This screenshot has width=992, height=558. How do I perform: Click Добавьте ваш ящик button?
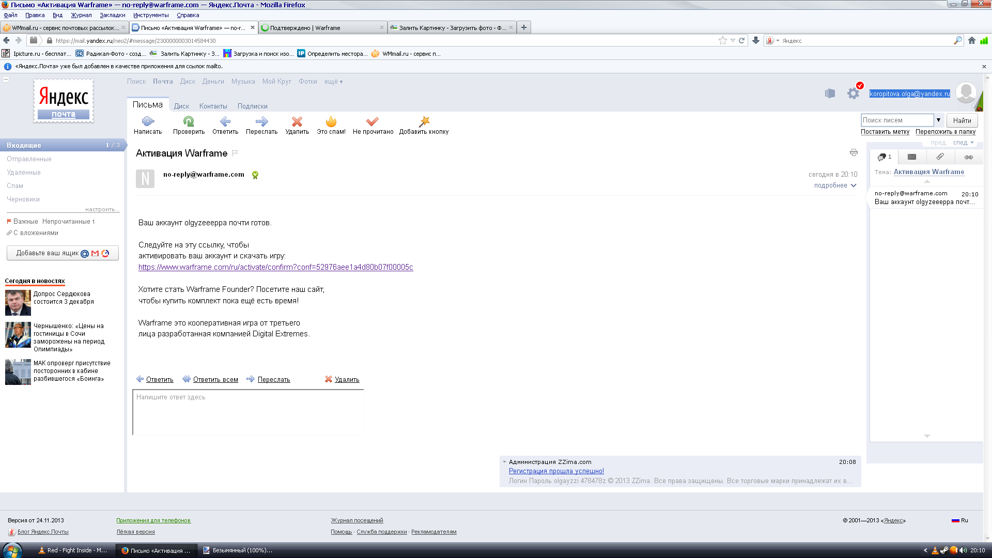click(x=63, y=253)
